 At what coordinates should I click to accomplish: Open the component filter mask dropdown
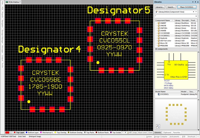[x=196, y=16]
